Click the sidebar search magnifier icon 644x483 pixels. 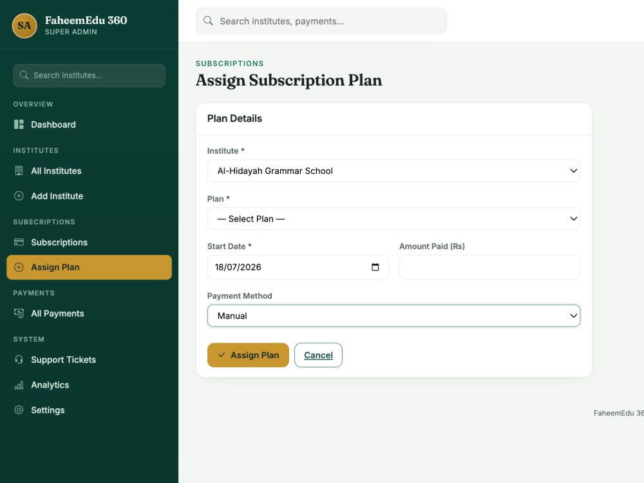tap(24, 75)
